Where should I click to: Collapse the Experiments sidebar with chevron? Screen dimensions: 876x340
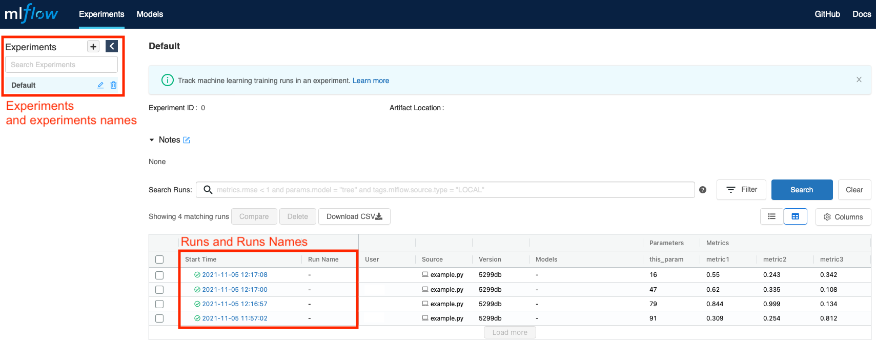pos(112,46)
